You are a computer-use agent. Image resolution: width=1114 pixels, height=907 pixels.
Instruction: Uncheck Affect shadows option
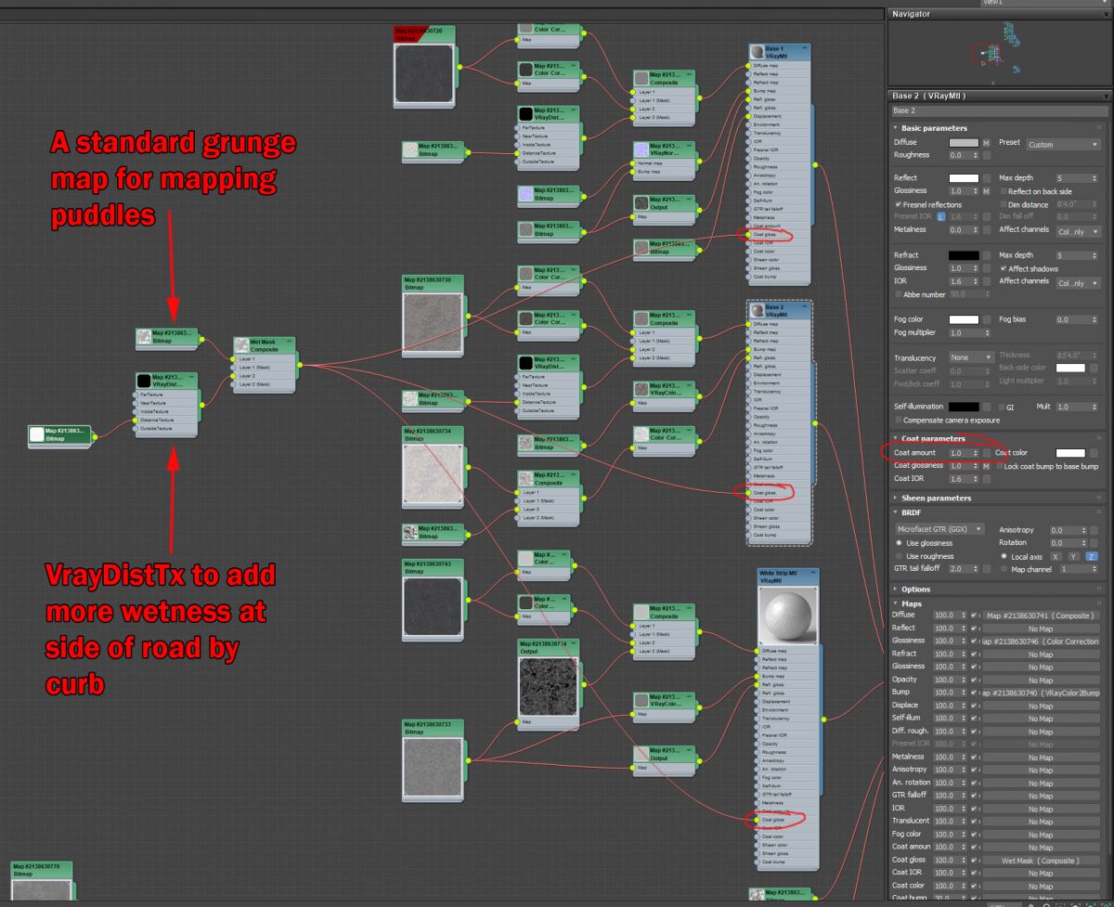click(1004, 268)
